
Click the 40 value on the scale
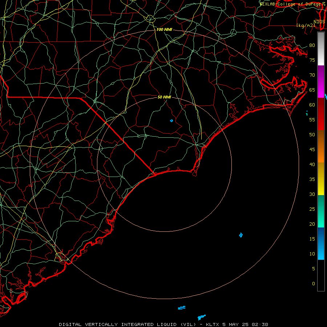[x=312, y=164]
